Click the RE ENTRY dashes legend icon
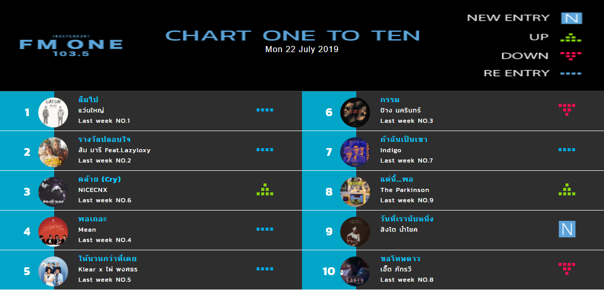The image size is (604, 290). click(571, 73)
